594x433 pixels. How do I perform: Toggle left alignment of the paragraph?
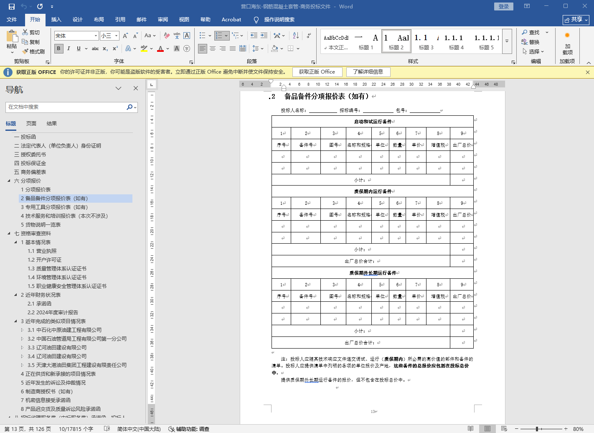(203, 48)
